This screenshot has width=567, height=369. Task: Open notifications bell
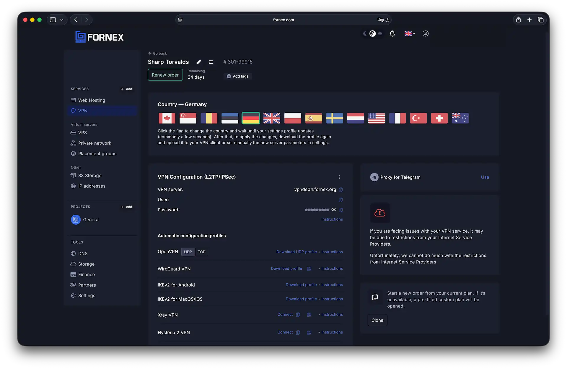(x=392, y=34)
